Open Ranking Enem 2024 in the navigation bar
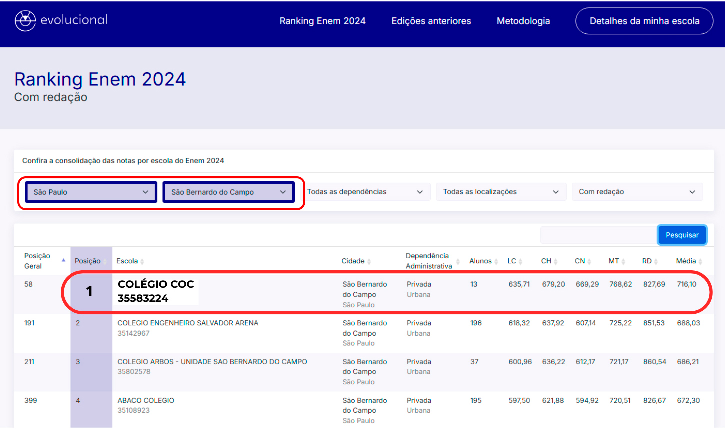The width and height of the screenshot is (725, 446). coord(323,21)
